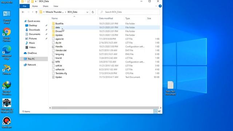Select the Upden text document

(59, 77)
